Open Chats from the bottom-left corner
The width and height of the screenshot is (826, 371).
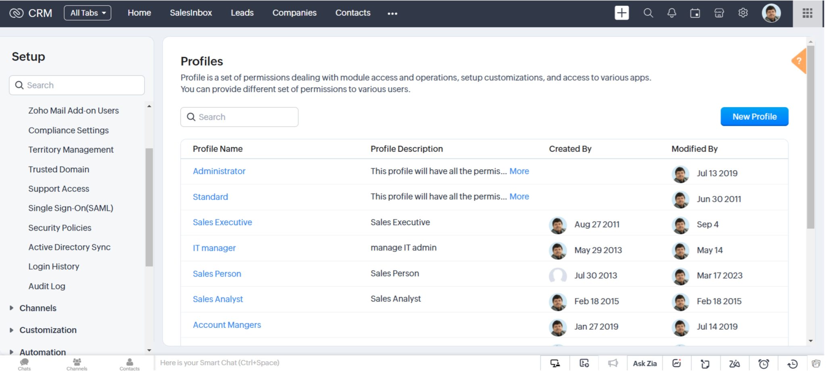[24, 363]
